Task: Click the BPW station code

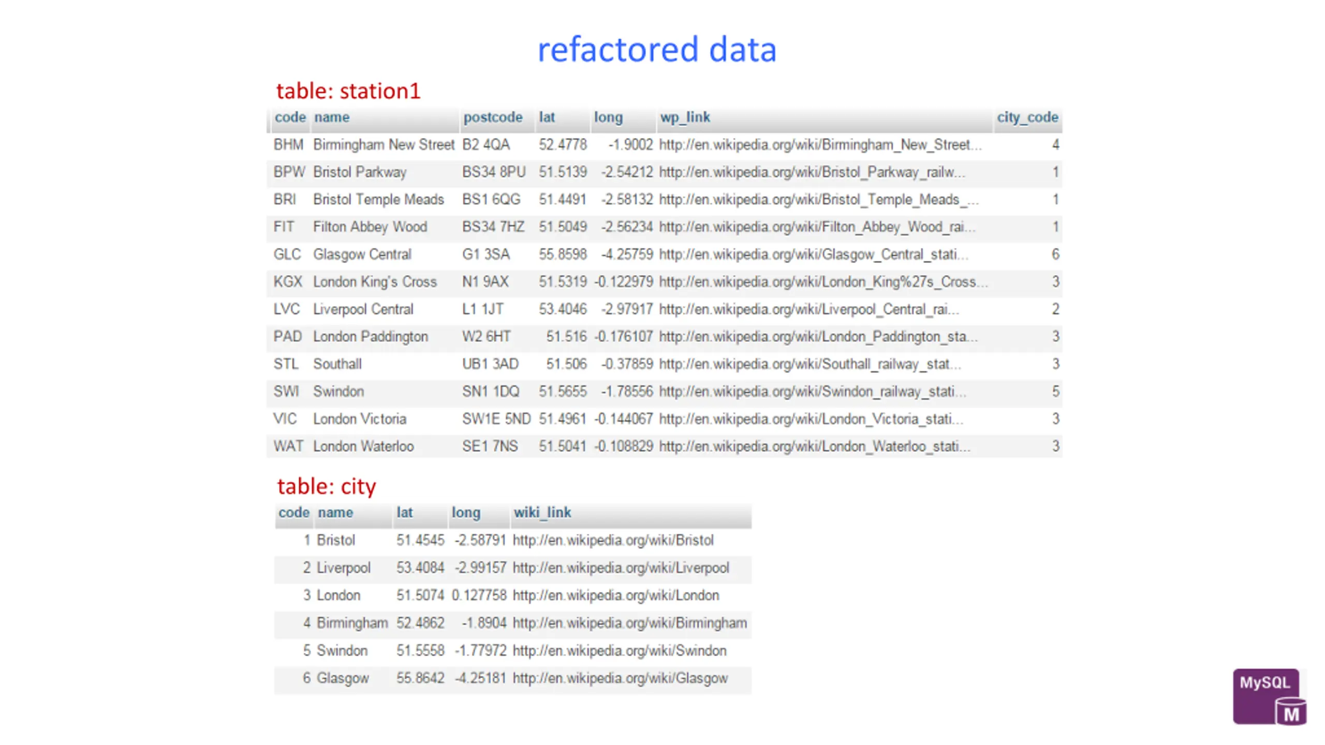Action: 289,172
